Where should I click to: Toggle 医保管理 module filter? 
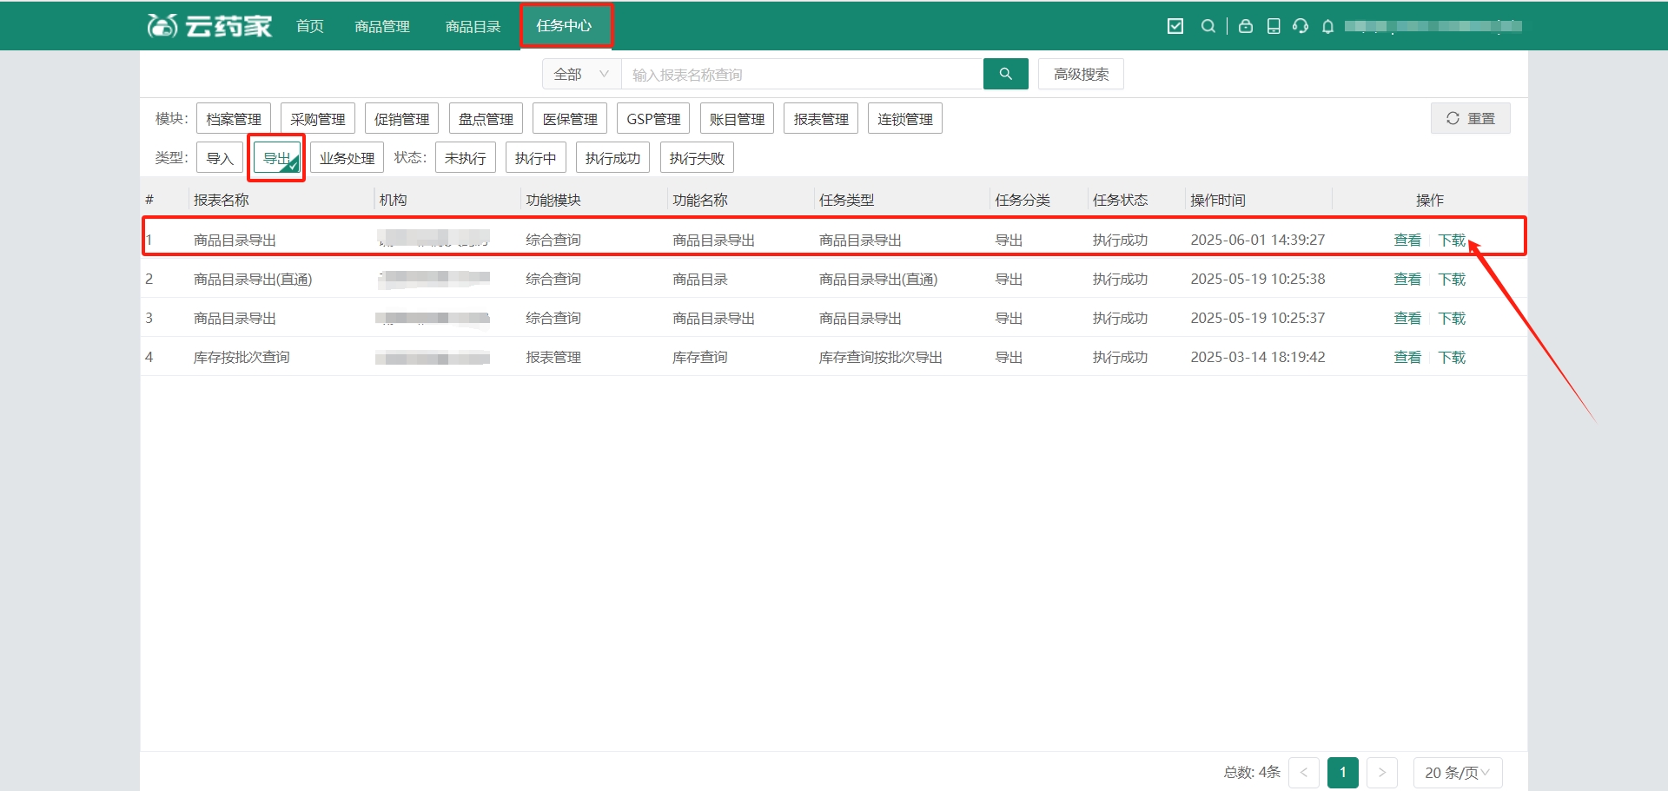coord(570,119)
